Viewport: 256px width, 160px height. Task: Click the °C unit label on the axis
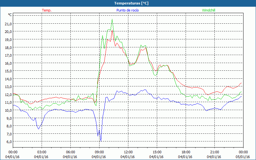tap(10, 15)
